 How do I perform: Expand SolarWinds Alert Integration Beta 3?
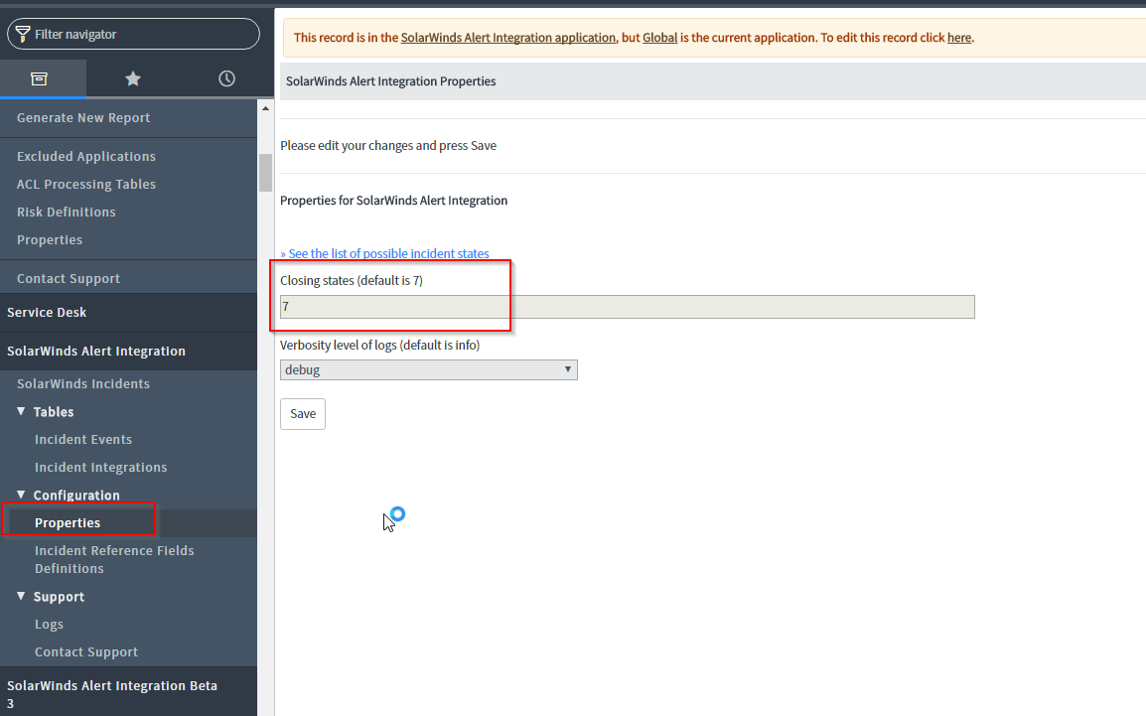[112, 693]
